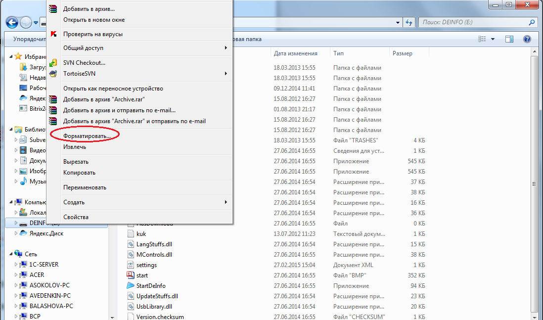Click the Back navigation arrow button
The height and width of the screenshot is (320, 543).
click(12, 23)
